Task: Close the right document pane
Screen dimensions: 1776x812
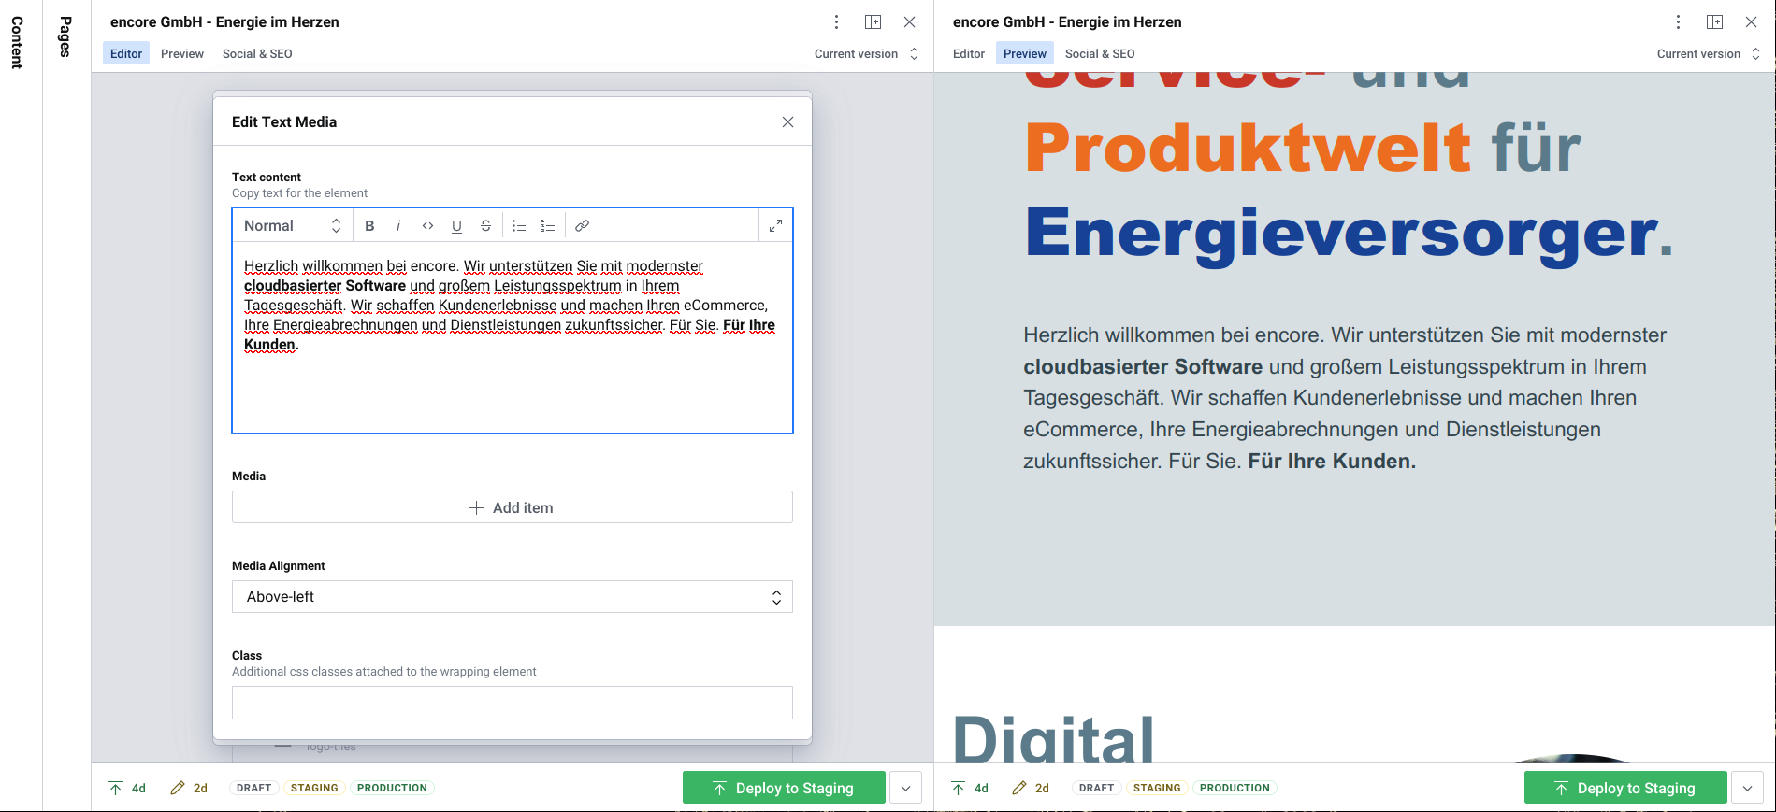Action: pos(1751,21)
